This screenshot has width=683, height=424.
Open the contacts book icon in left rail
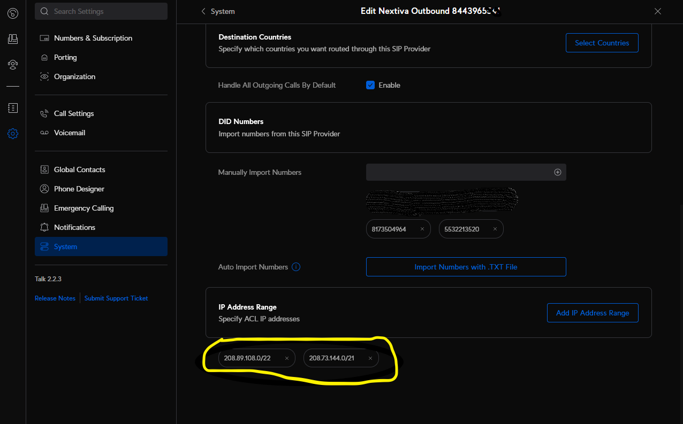tap(13, 108)
